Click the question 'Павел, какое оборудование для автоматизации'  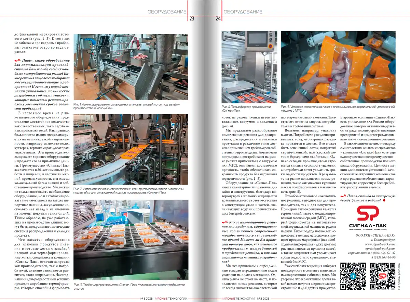pyautogui.click(x=42, y=84)
